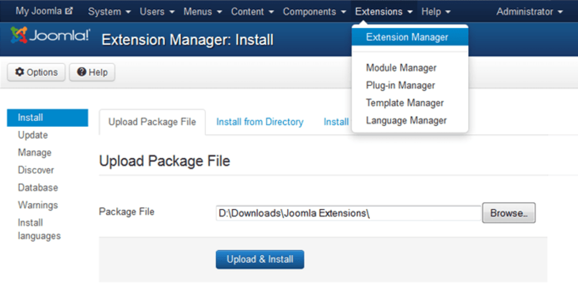Click the Package File label
The width and height of the screenshot is (578, 295).
pos(127,212)
